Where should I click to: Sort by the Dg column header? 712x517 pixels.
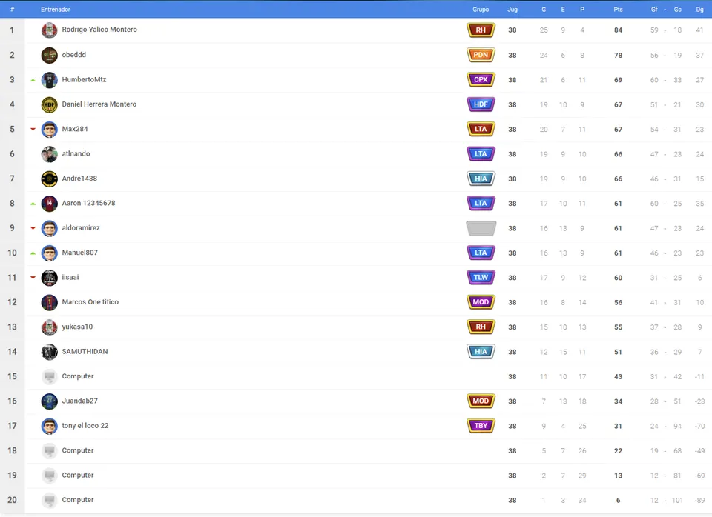(699, 10)
